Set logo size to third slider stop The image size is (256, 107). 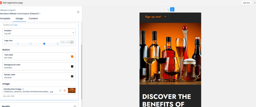click(31, 44)
